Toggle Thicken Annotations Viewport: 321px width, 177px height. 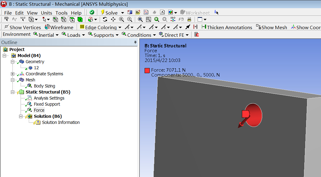click(x=227, y=27)
